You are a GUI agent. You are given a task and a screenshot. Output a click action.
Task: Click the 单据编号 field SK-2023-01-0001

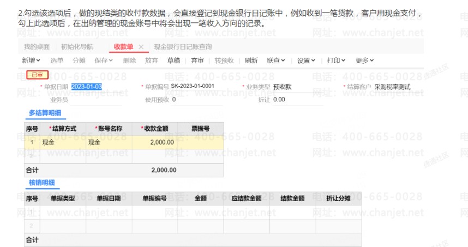[193, 86]
